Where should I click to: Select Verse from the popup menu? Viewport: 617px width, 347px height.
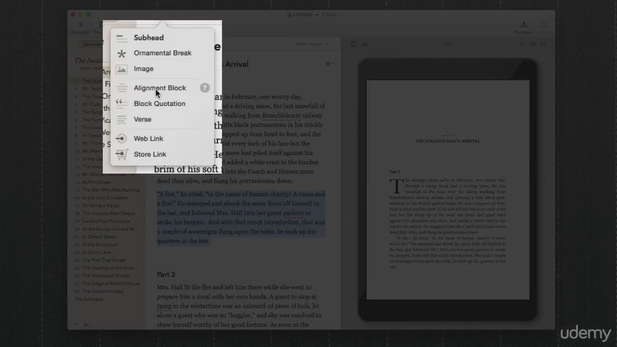(x=142, y=119)
